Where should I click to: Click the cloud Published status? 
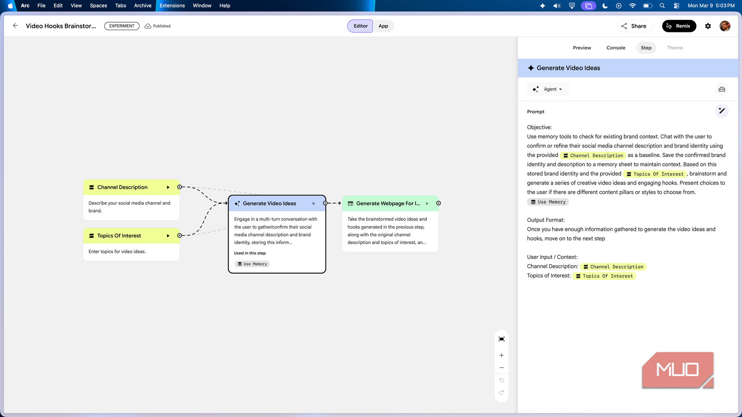(x=157, y=26)
